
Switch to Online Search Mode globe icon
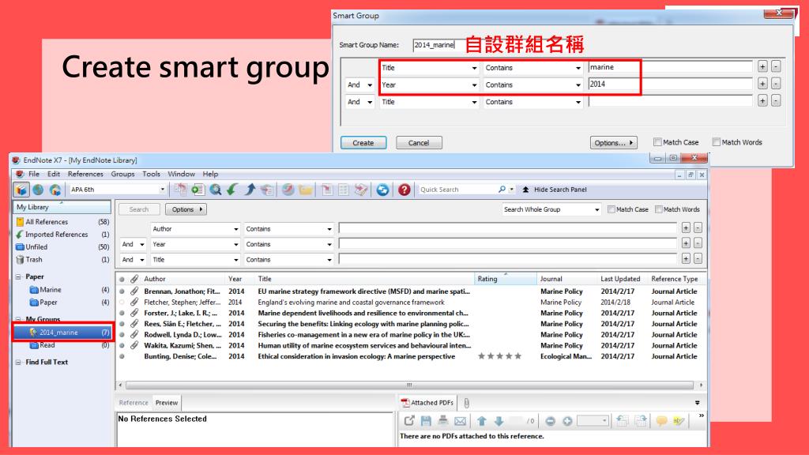38,190
